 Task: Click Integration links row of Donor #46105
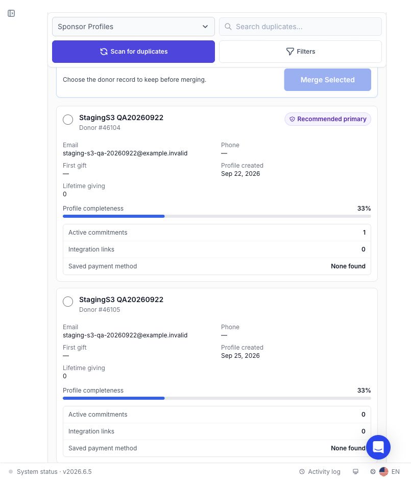pyautogui.click(x=217, y=431)
